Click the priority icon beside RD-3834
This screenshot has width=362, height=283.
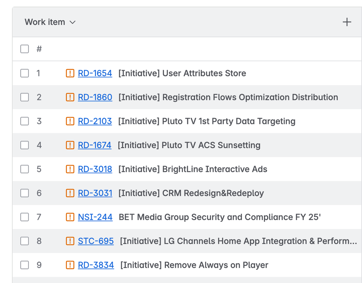click(x=70, y=265)
